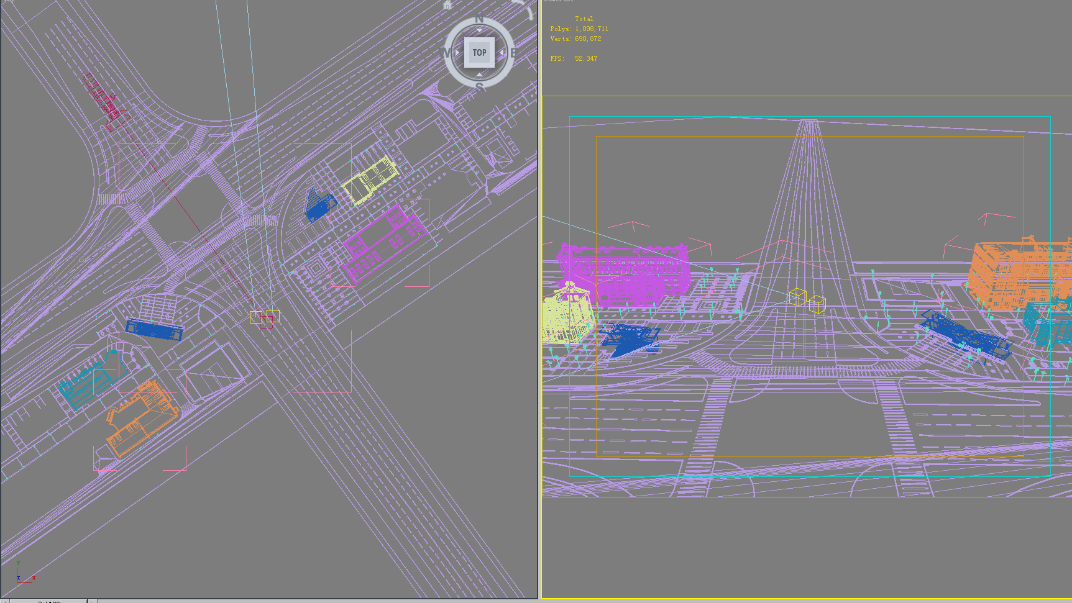
Task: Select blue building above cyan building, Top viewport
Action: point(154,329)
